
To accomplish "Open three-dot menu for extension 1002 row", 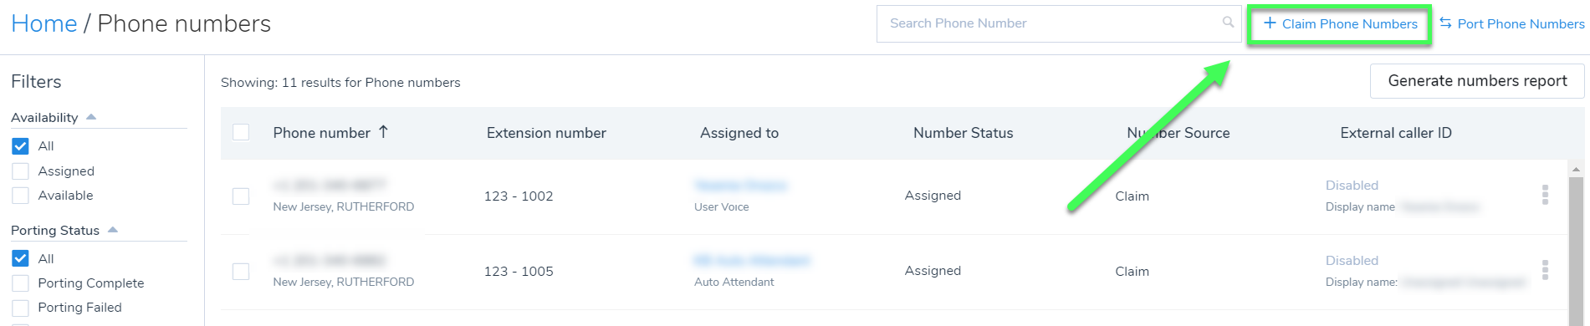I will click(1545, 195).
